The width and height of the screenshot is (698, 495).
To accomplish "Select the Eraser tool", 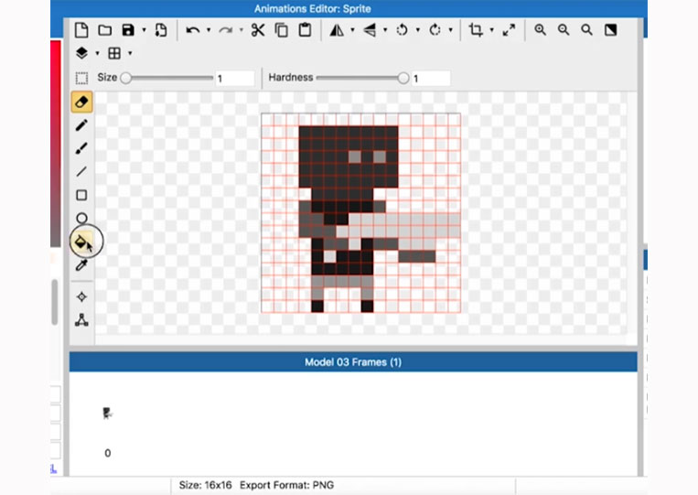I will point(82,102).
